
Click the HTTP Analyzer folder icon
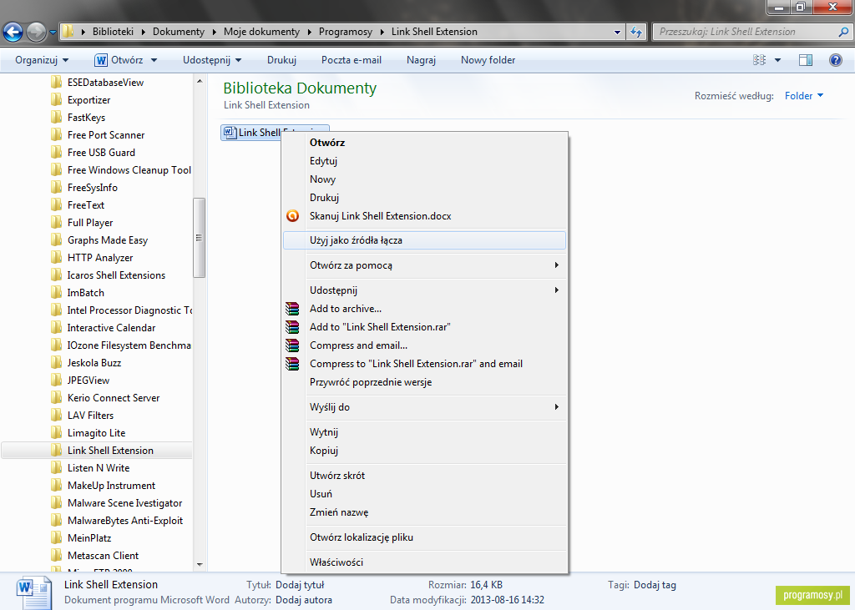click(56, 257)
